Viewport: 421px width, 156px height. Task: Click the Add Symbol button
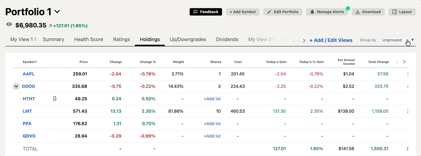(x=243, y=12)
